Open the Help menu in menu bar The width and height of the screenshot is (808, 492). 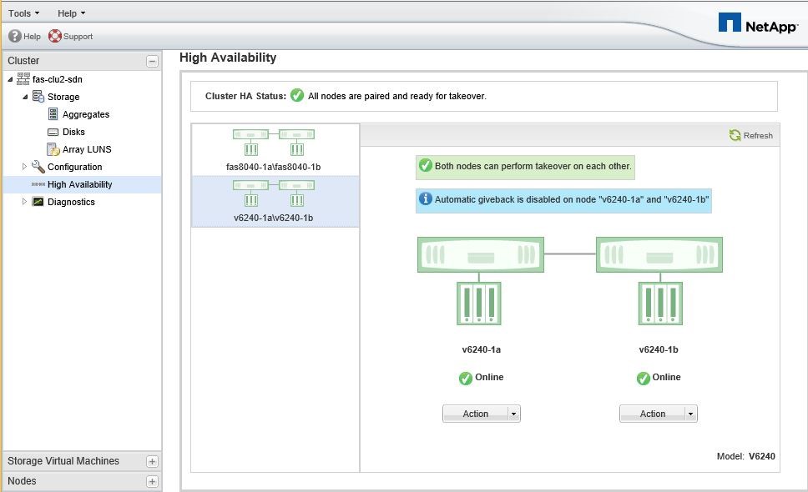[x=71, y=13]
